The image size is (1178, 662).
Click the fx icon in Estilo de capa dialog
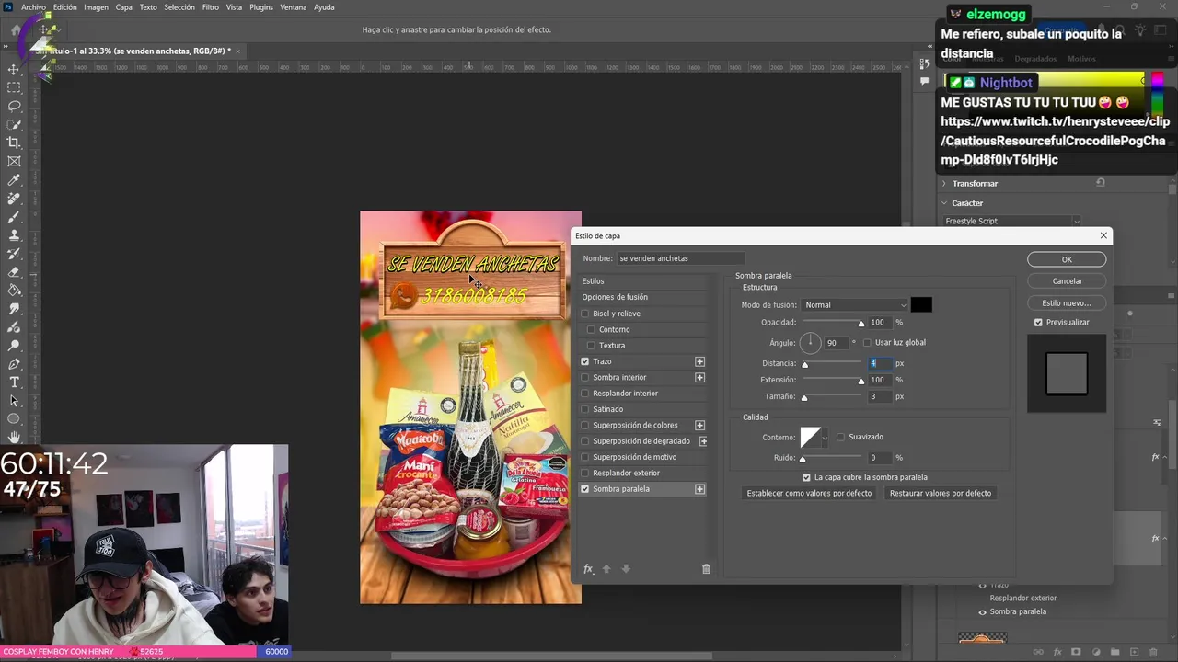(x=588, y=569)
